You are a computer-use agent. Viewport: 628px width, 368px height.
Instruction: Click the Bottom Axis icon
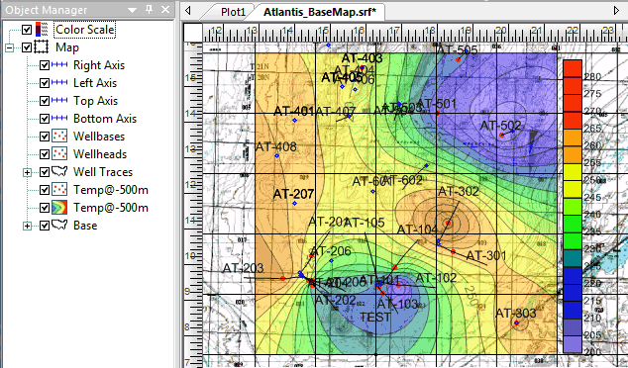click(59, 119)
